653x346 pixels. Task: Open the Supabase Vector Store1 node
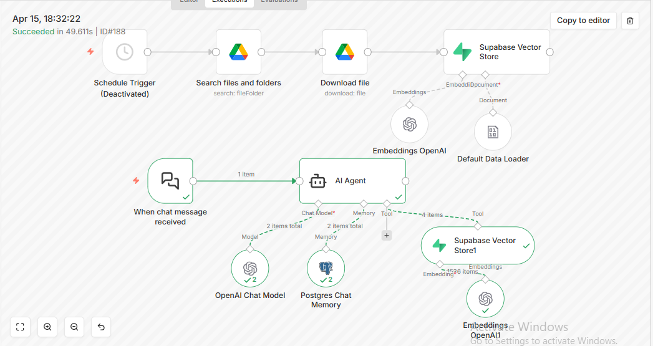point(478,245)
